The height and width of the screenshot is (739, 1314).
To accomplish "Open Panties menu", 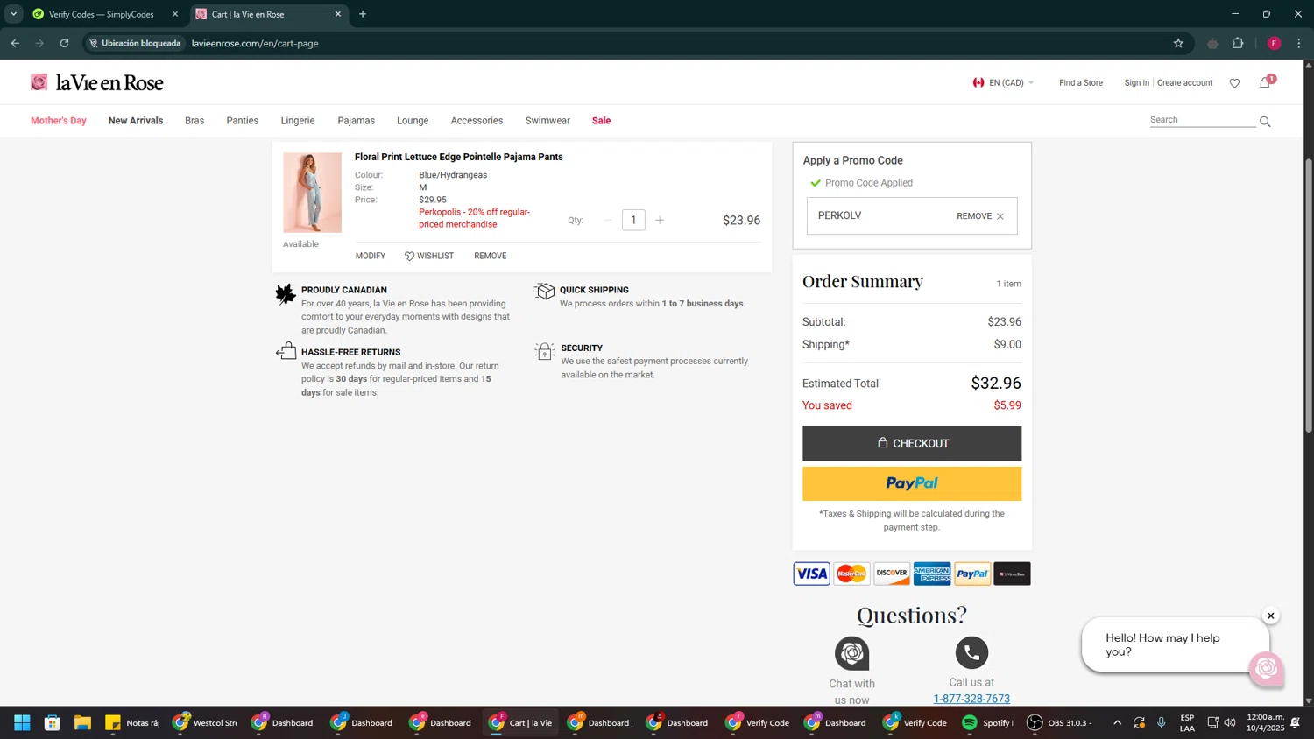I will [x=243, y=121].
